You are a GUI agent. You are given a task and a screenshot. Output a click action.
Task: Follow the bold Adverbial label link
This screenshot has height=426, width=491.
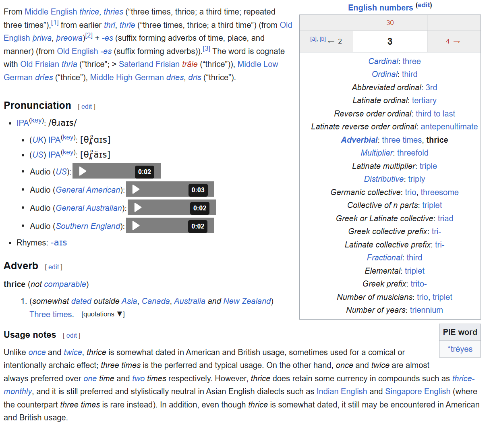click(359, 140)
